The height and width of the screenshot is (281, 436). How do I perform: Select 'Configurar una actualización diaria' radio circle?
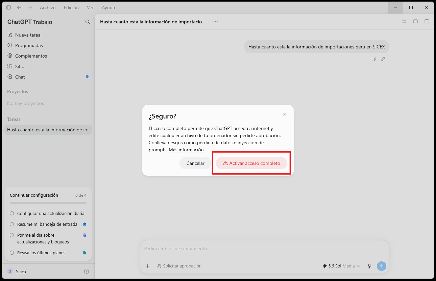click(x=12, y=214)
